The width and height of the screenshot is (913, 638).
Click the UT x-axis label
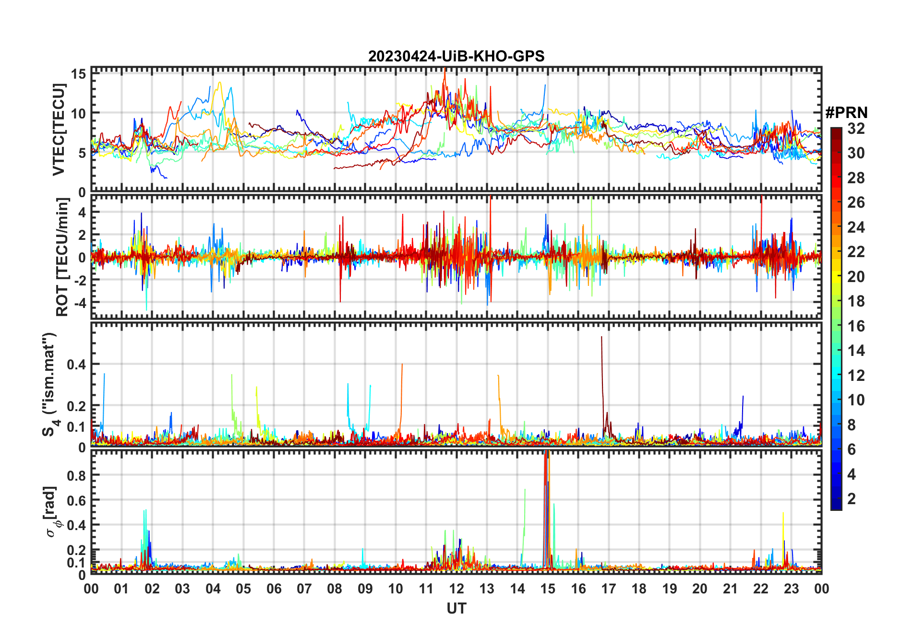[x=456, y=609]
